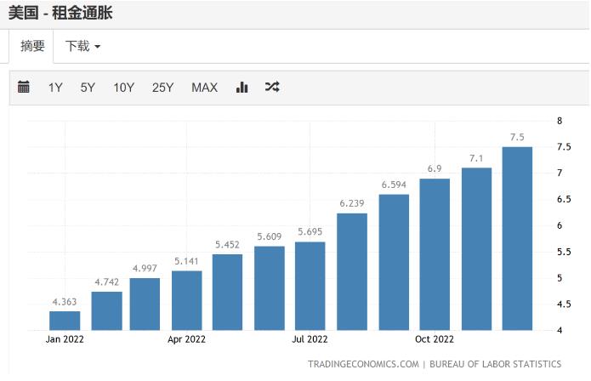Select the MAX time range
This screenshot has height=381, width=591.
click(204, 88)
